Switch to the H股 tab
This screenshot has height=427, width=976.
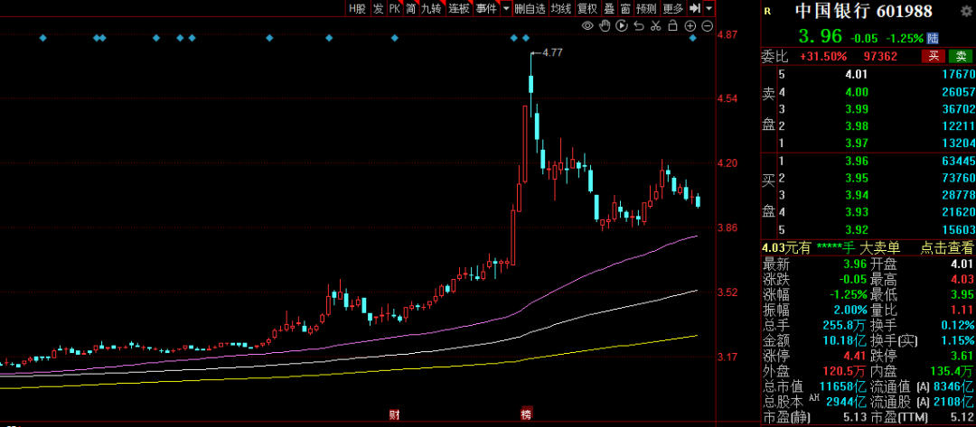point(358,8)
